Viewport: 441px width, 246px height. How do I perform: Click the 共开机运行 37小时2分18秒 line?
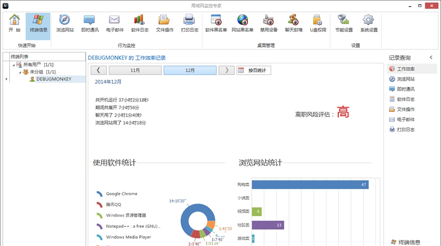click(x=122, y=100)
